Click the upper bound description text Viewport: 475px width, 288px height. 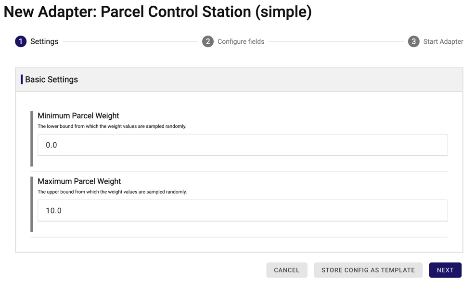112,192
